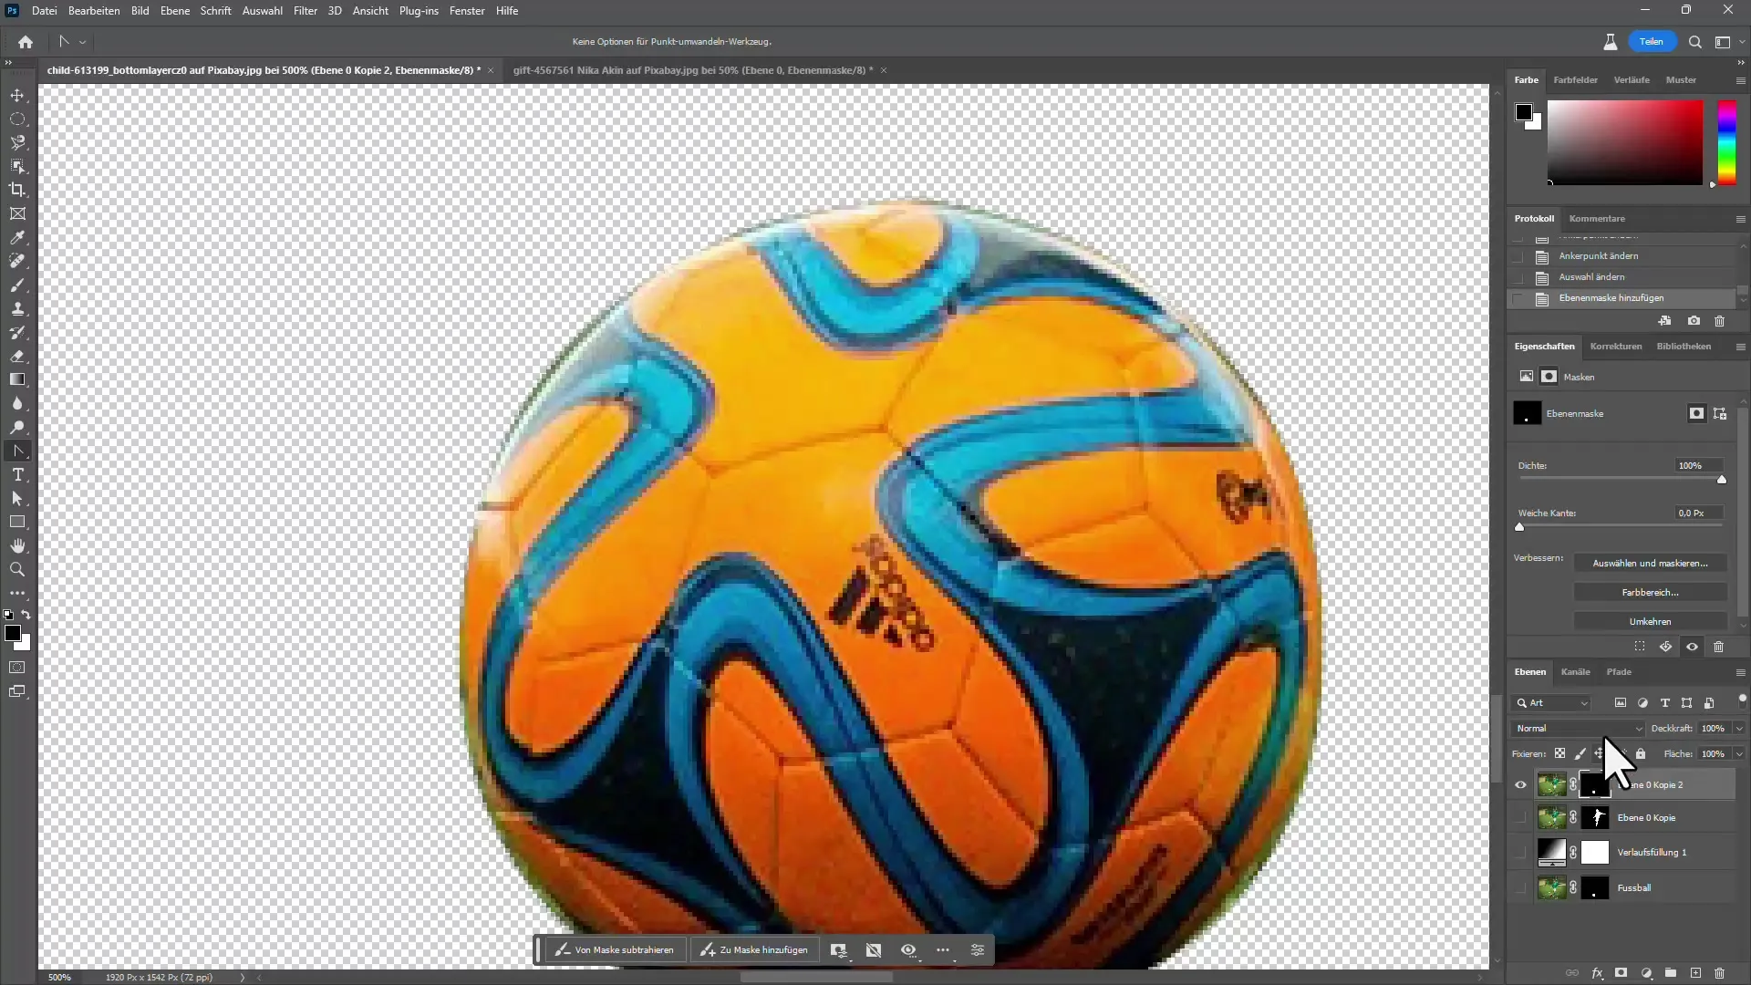Click Von Maske subtrahieren button
Image resolution: width=1751 pixels, height=985 pixels.
615,950
